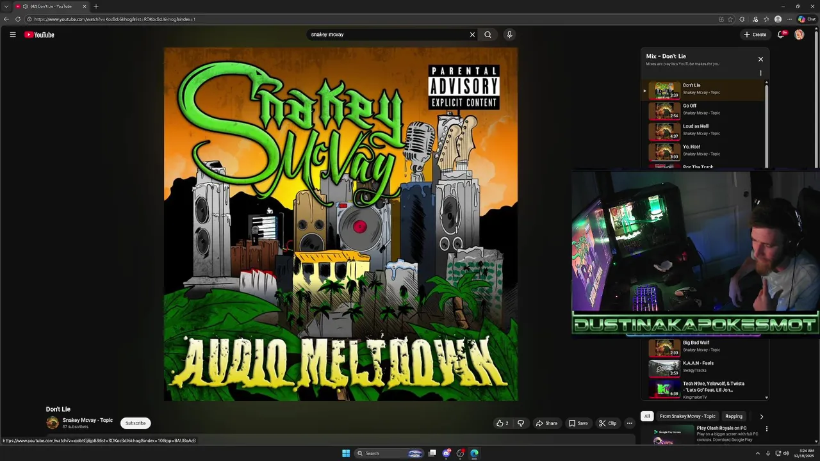Viewport: 820px width, 461px height.
Task: Start voice search with microphone icon
Action: coord(509,35)
